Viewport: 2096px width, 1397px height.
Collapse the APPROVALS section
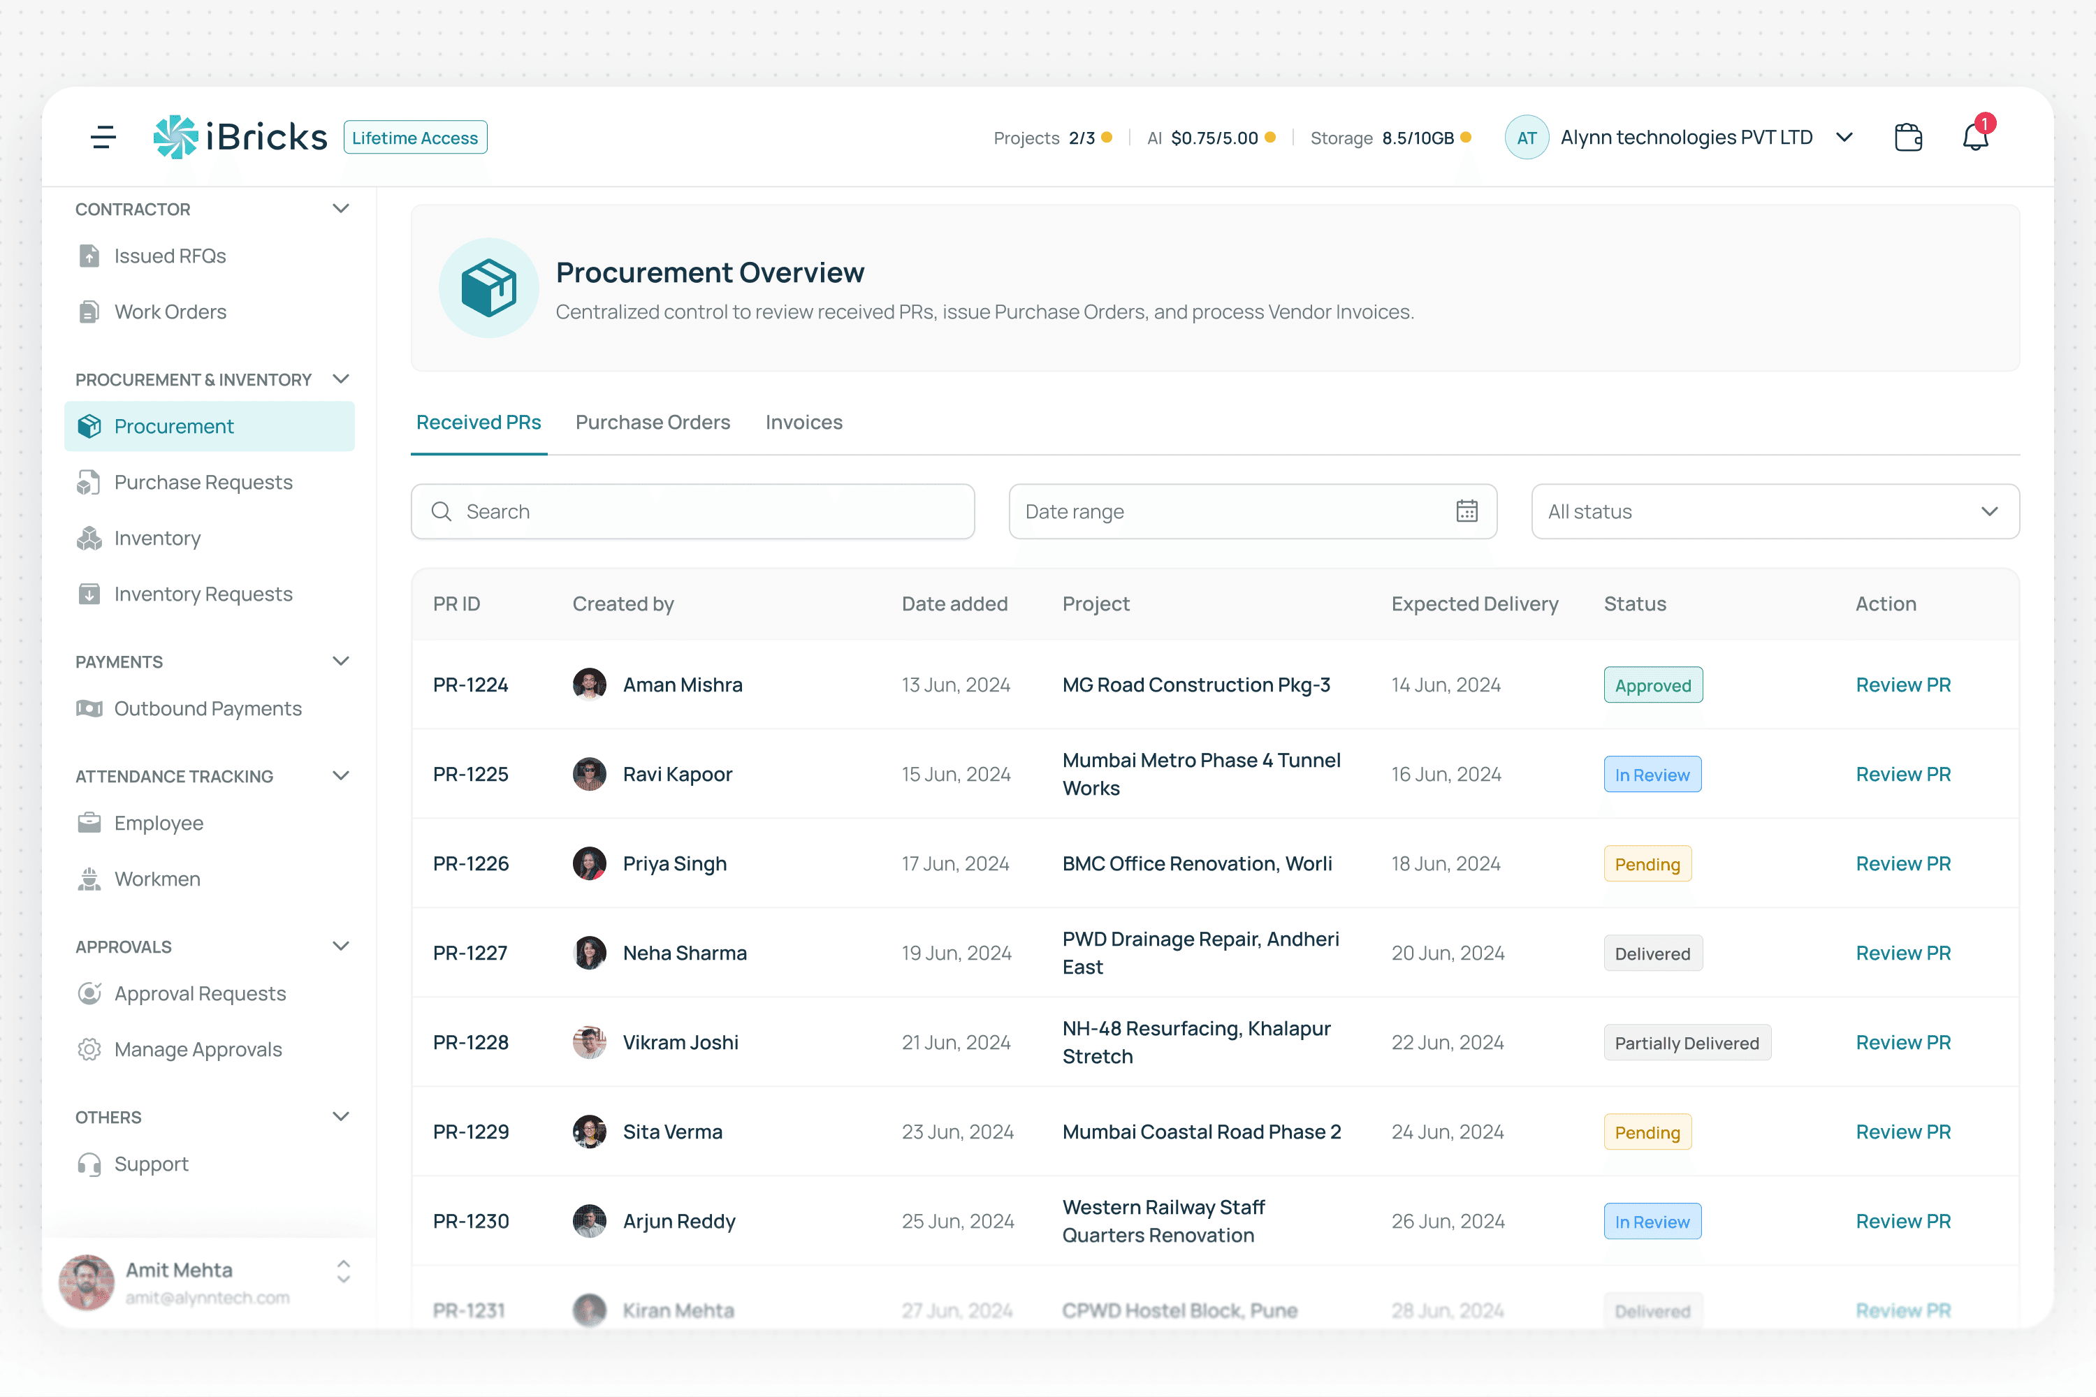point(340,945)
